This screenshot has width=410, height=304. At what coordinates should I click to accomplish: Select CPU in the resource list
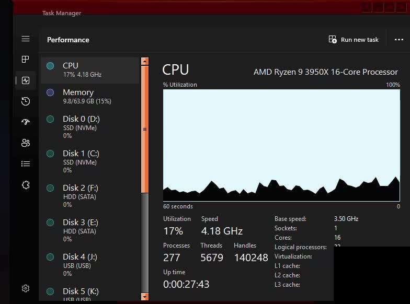click(x=90, y=70)
